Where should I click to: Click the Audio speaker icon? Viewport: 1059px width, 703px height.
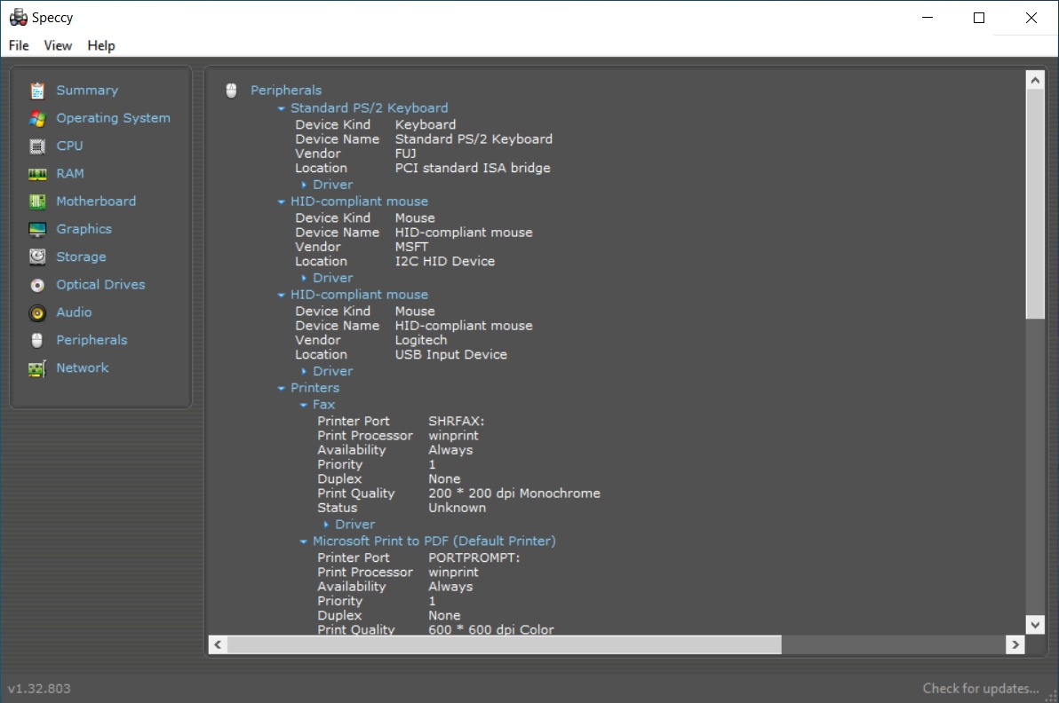tap(37, 313)
